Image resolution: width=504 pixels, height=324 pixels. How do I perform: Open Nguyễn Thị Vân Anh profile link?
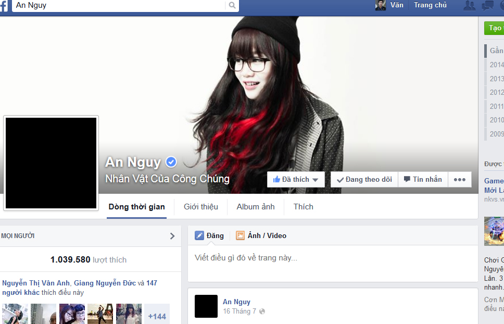point(36,283)
